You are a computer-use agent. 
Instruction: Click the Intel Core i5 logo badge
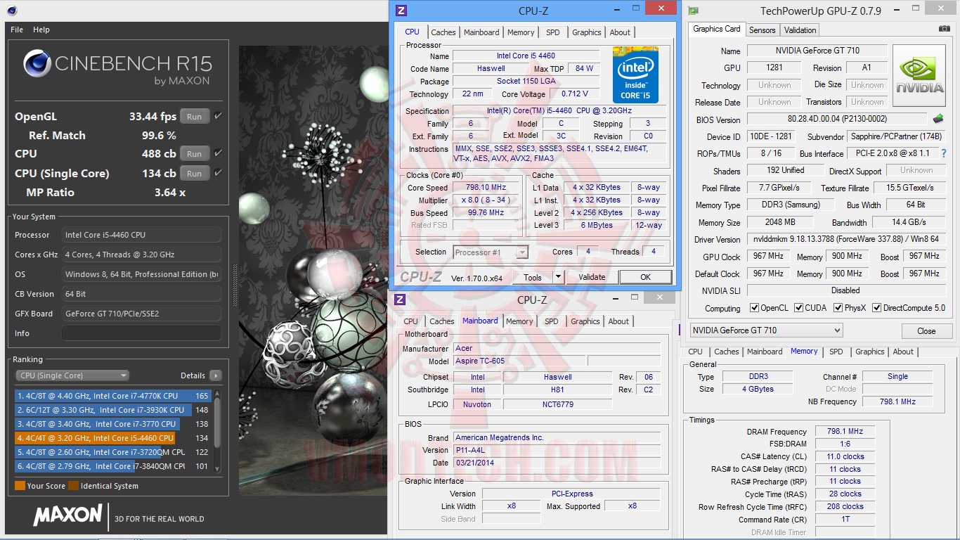635,75
